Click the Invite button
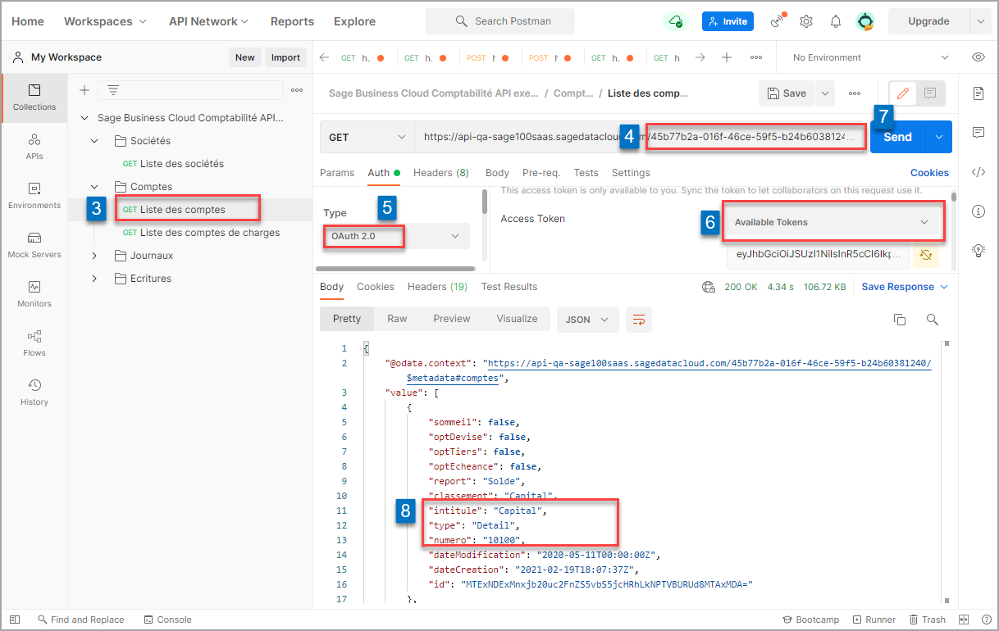Screen dimensions: 999x631 pyautogui.click(x=728, y=21)
